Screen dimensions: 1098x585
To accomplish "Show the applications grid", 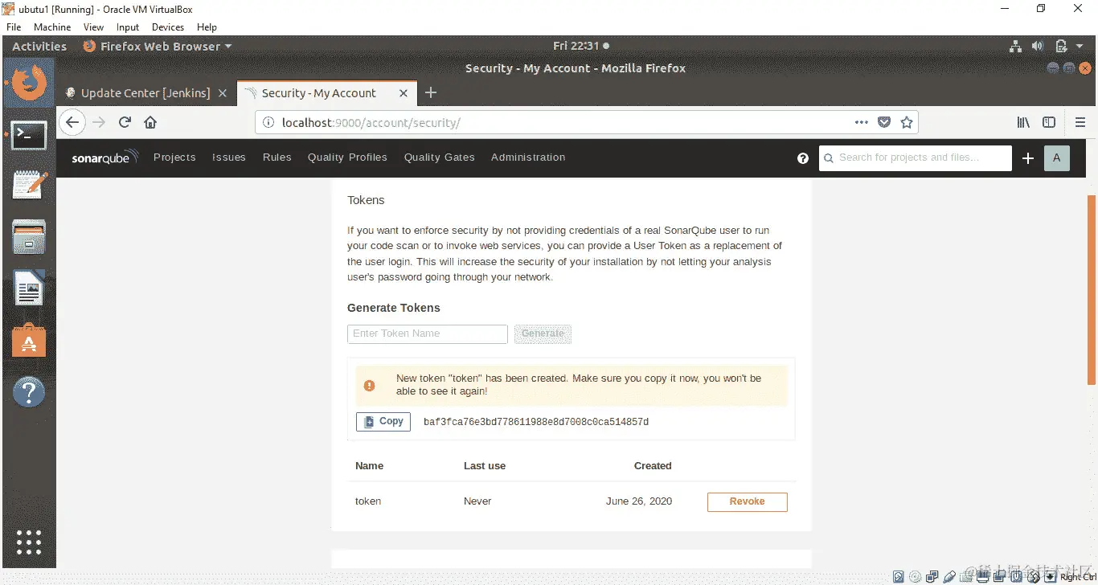I will [x=29, y=542].
